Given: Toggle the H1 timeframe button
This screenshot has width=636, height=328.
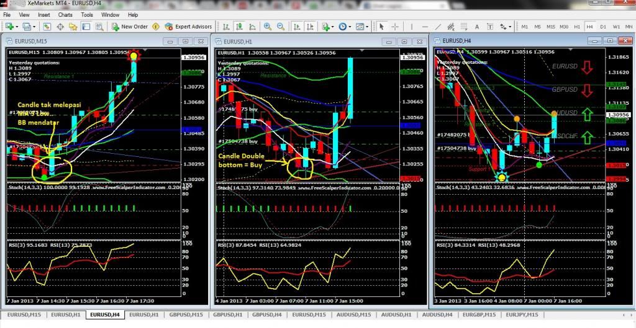Looking at the screenshot, I should pyautogui.click(x=577, y=27).
